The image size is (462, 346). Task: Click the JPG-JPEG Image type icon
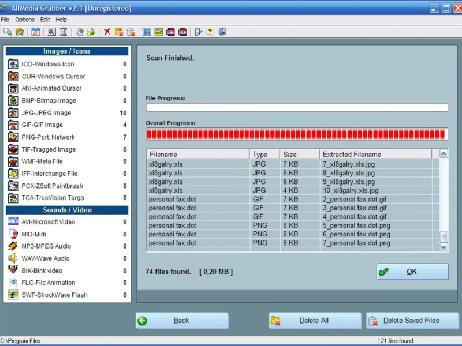click(13, 113)
